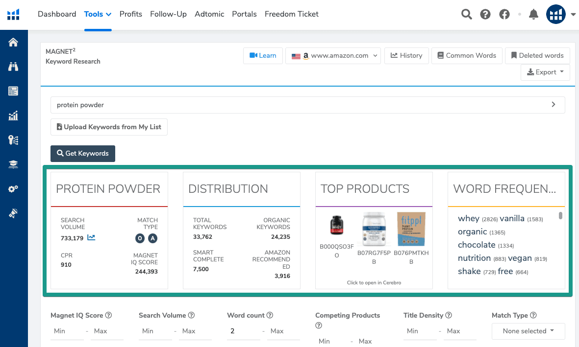The width and height of the screenshot is (579, 347).
Task: Click Upload Keywords from My List
Action: point(109,127)
